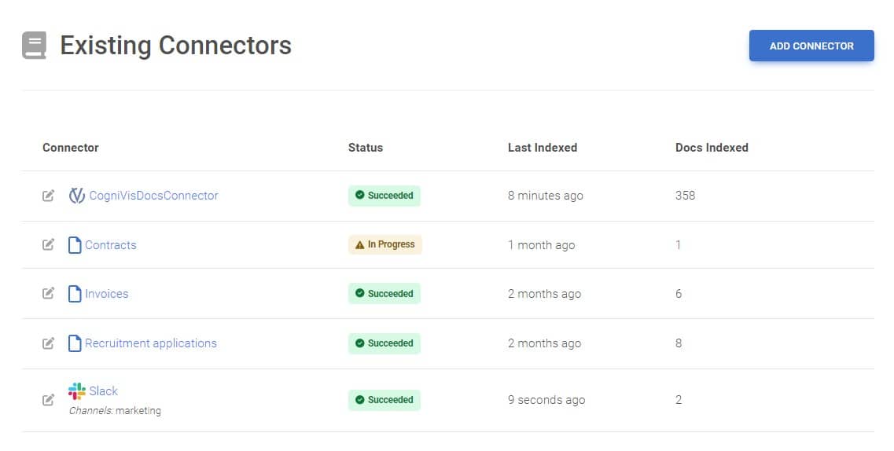The height and width of the screenshot is (451, 894).
Task: Open the Recruitment applications link
Action: 151,343
